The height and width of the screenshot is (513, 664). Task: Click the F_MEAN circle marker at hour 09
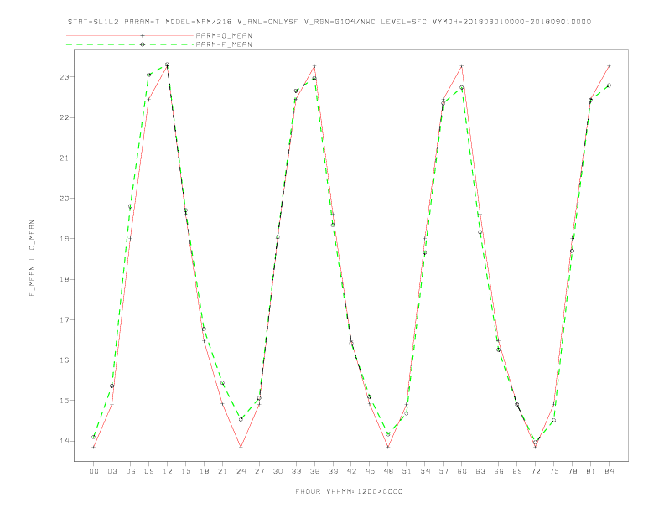148,75
